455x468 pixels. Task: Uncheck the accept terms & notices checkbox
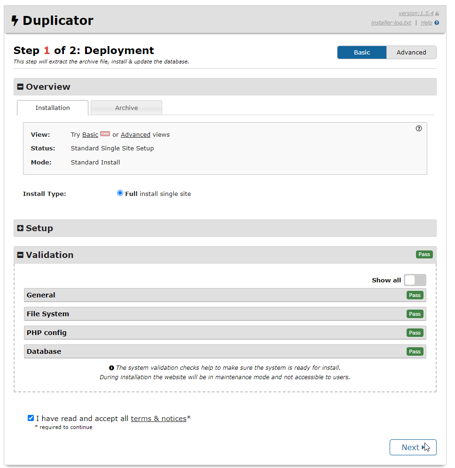[x=31, y=418]
